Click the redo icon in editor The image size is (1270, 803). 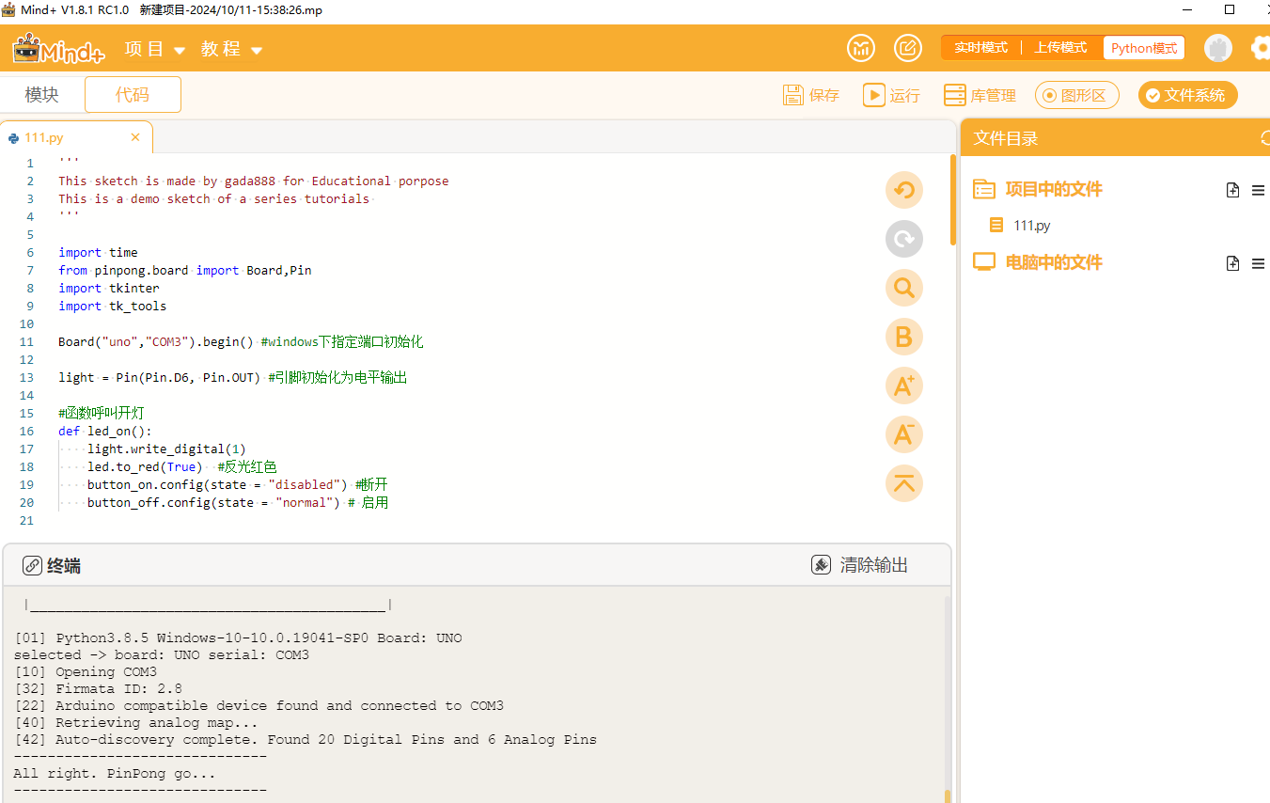coord(904,239)
